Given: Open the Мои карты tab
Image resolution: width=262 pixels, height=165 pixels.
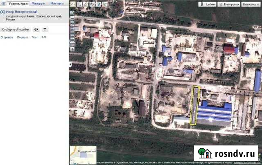Looking at the screenshot, I should pos(57,3).
